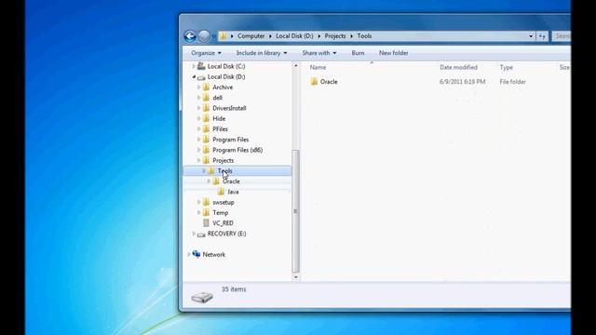Click the Forward navigation arrow button

(x=204, y=36)
